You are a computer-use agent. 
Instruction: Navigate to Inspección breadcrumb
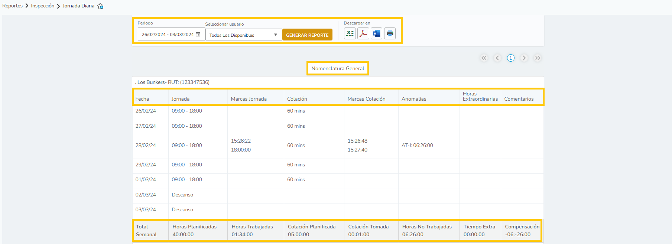click(42, 6)
